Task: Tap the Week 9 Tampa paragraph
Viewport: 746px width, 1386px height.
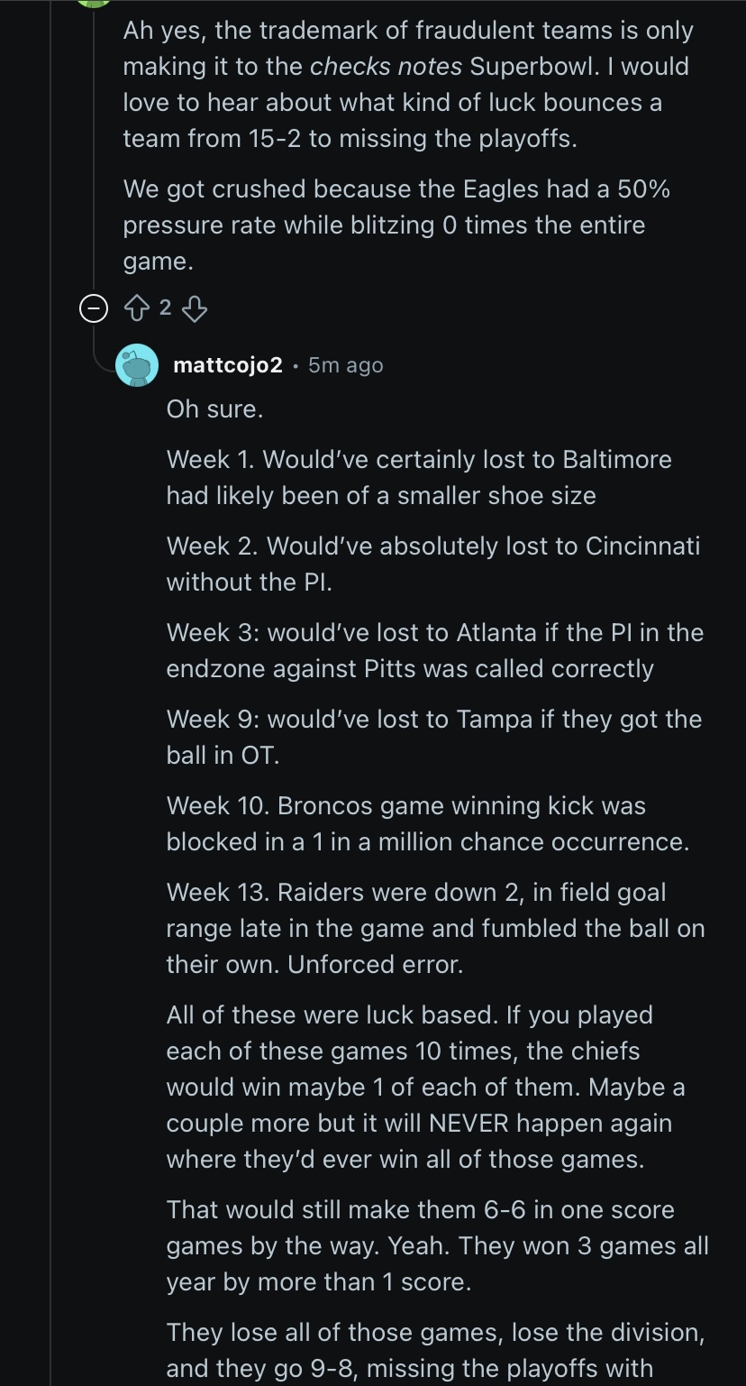Action: pyautogui.click(x=433, y=737)
